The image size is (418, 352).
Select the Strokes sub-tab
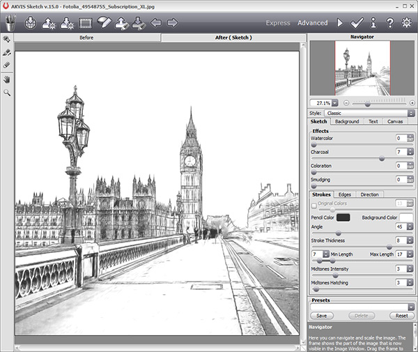(x=321, y=194)
